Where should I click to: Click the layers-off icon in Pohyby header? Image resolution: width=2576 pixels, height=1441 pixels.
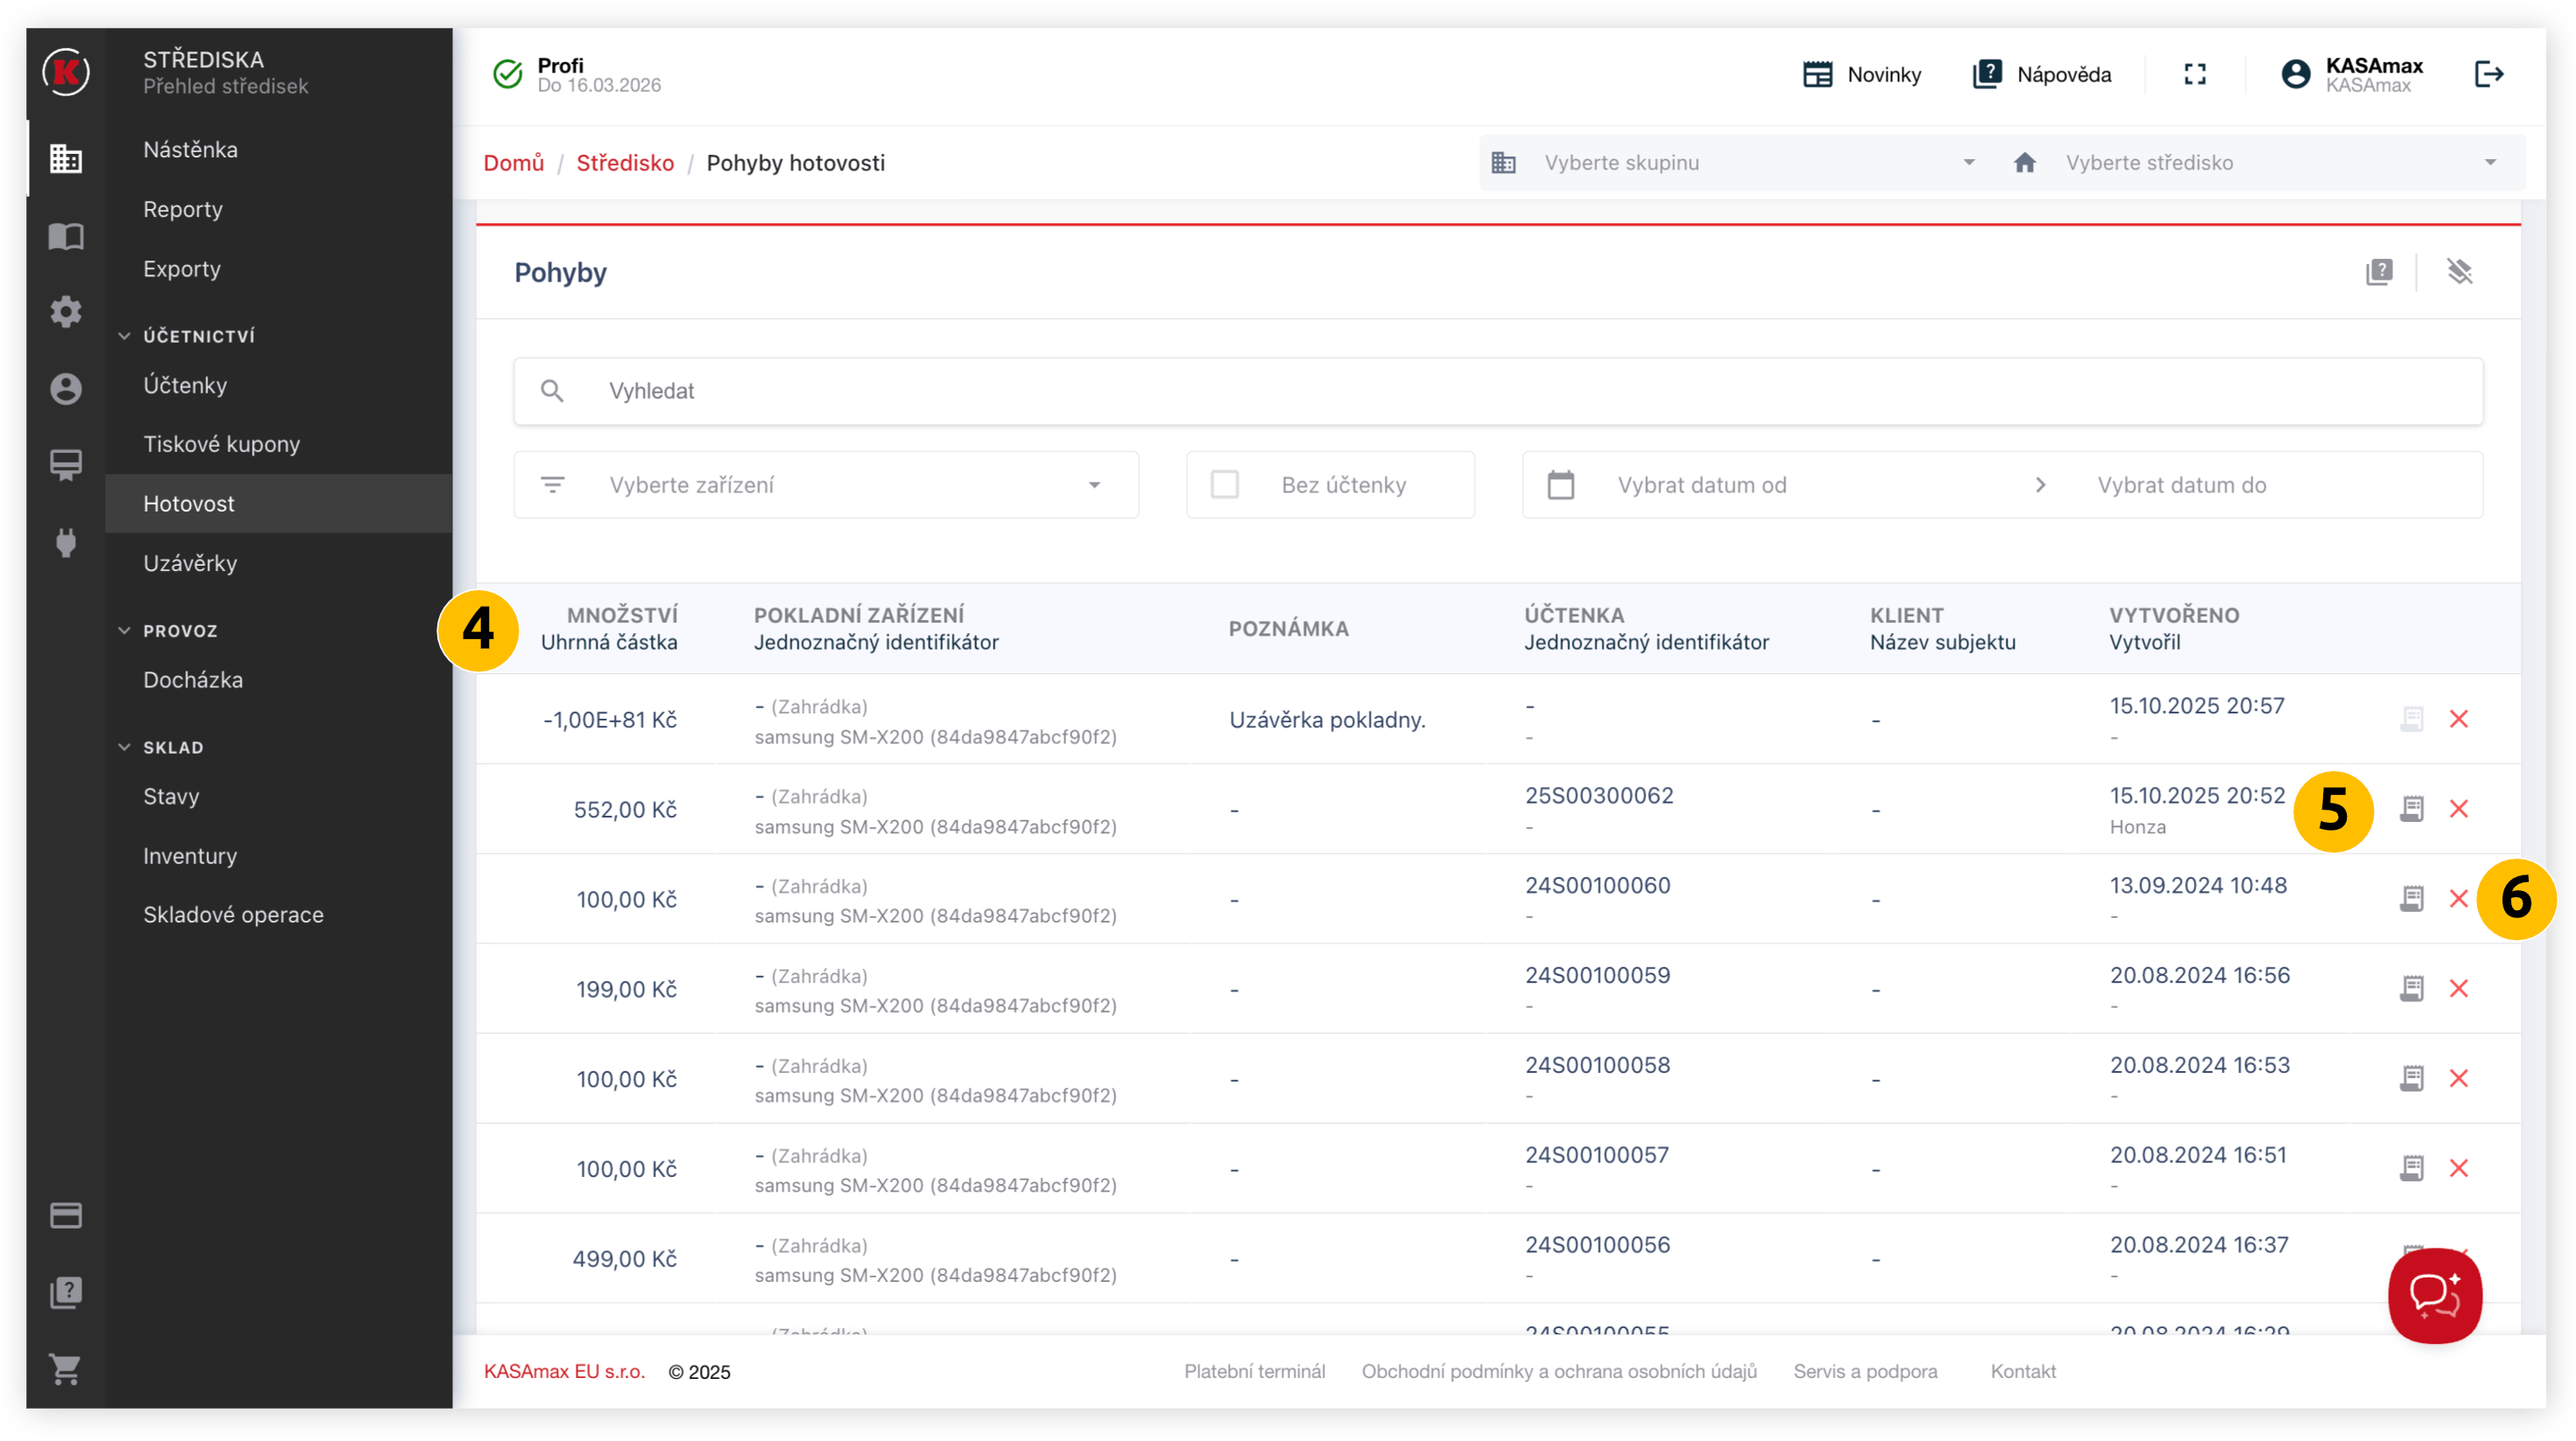[2459, 272]
